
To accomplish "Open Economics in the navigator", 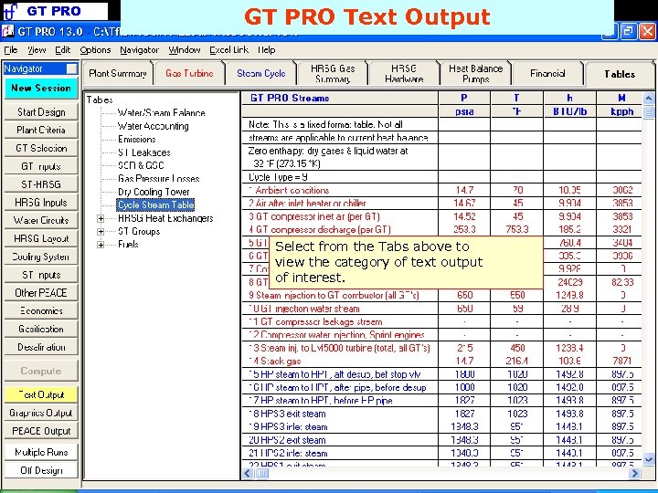I will (41, 311).
